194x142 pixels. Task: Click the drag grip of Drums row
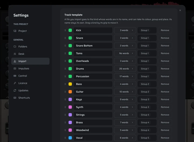pos(65,69)
